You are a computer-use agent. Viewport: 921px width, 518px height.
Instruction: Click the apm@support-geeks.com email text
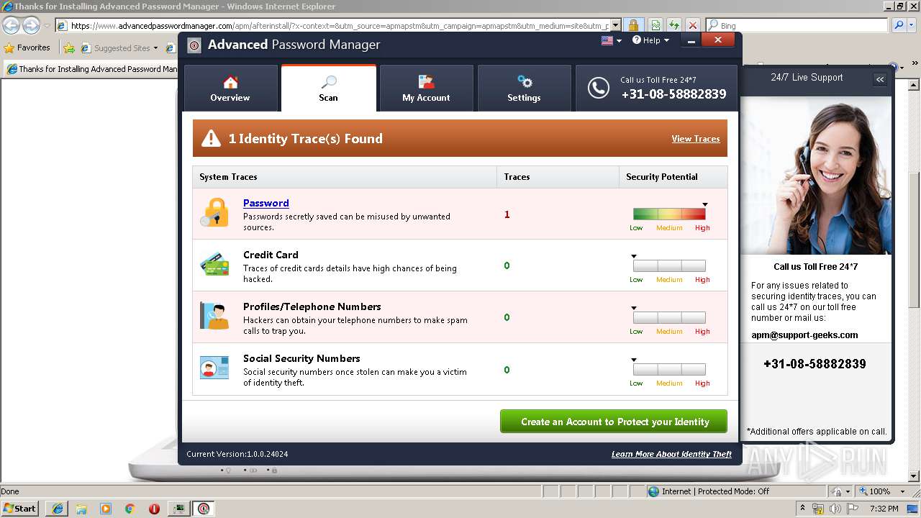[x=804, y=335]
